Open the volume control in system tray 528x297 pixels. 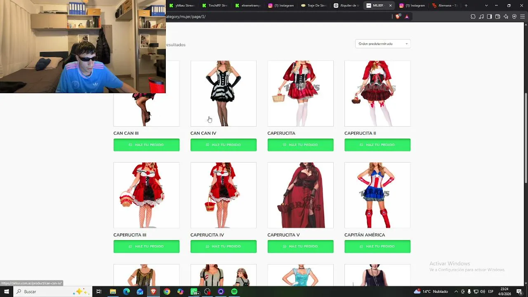pyautogui.click(x=482, y=292)
